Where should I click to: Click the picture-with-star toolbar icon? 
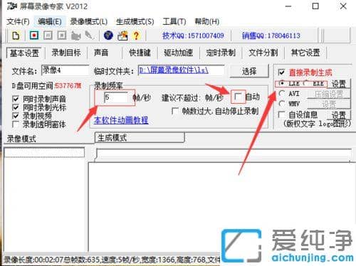tap(122, 36)
